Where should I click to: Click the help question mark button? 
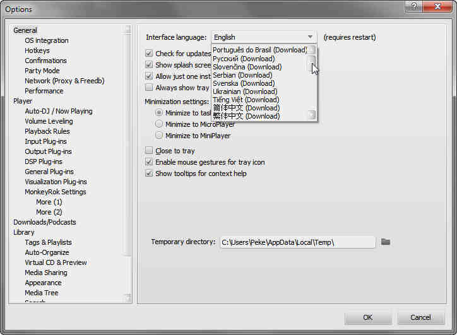pyautogui.click(x=413, y=6)
